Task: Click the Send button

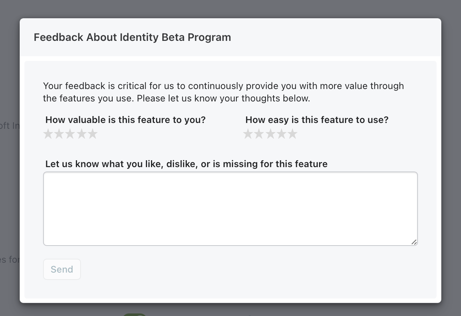Action: [x=62, y=269]
